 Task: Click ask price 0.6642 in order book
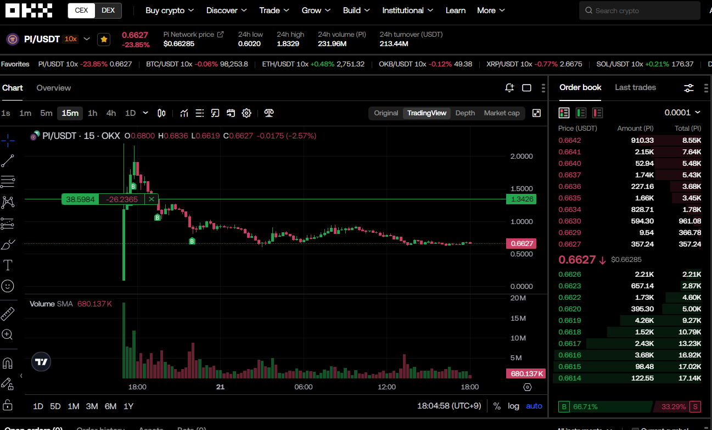point(569,140)
